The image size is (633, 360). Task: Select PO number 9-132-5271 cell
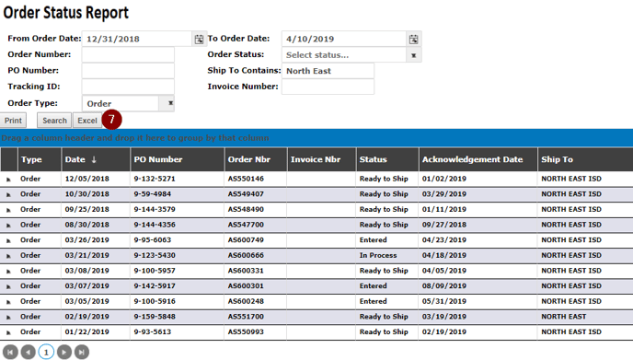click(177, 179)
